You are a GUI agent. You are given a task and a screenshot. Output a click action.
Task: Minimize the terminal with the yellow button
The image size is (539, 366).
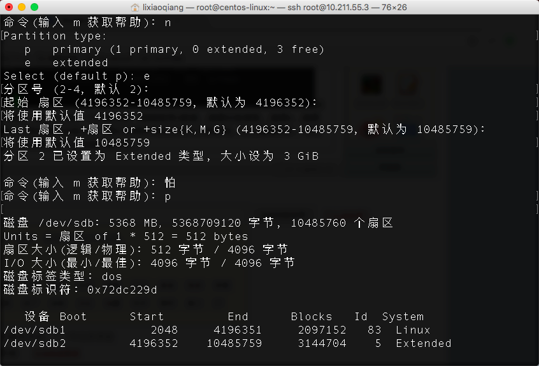tap(22, 7)
